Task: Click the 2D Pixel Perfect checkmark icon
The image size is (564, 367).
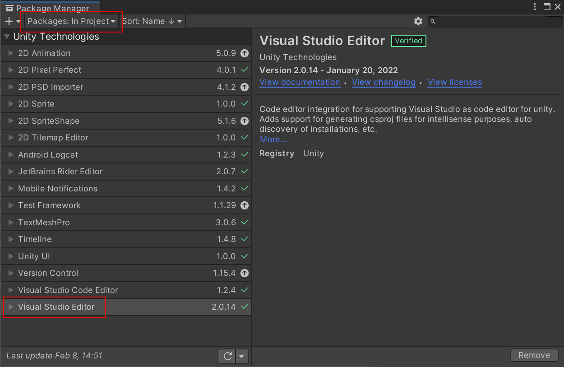Action: point(245,70)
